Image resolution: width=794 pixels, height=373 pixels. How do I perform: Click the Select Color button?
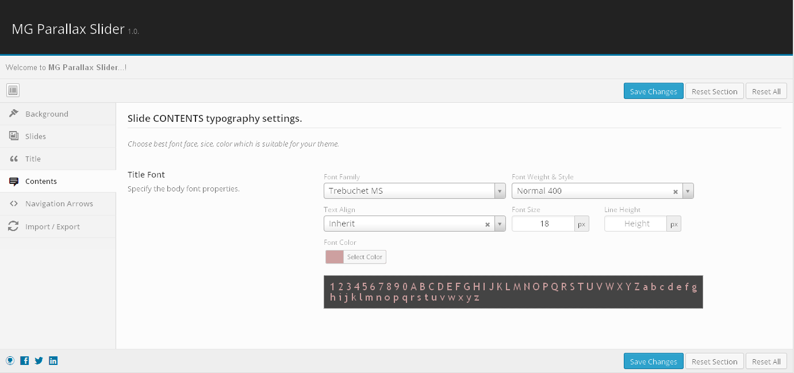365,257
